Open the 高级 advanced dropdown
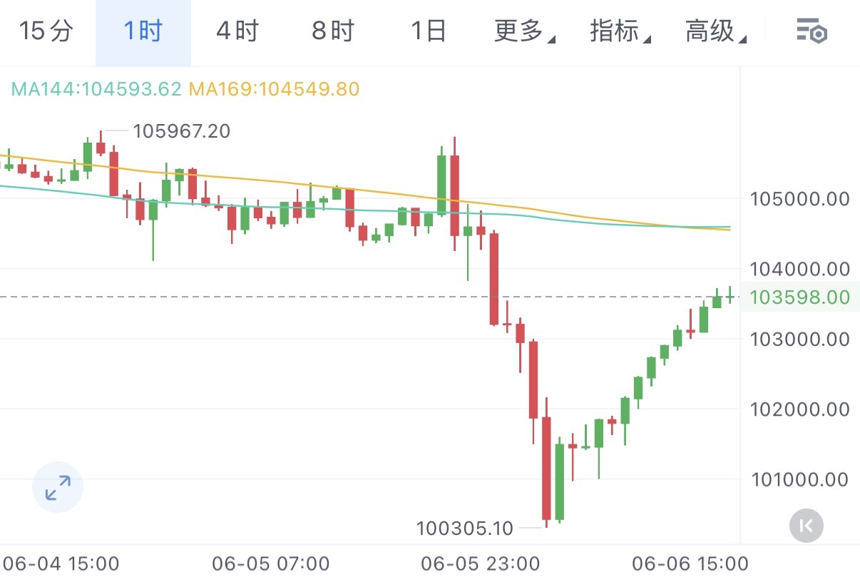Image resolution: width=860 pixels, height=577 pixels. coord(715,31)
